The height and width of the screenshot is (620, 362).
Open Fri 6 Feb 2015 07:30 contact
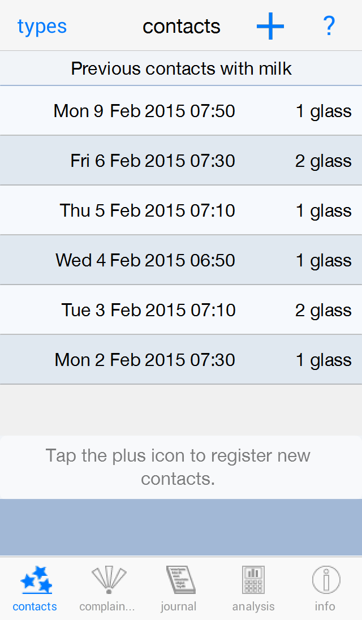click(x=181, y=161)
